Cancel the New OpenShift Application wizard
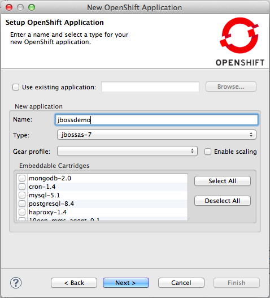 [x=181, y=283]
